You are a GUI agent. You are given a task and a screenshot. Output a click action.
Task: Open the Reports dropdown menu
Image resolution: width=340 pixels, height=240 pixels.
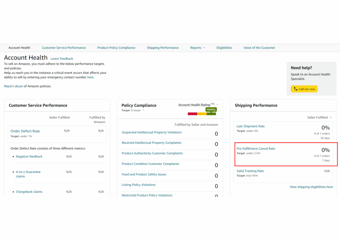[x=197, y=48]
